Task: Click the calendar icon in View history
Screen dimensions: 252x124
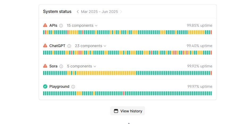Action: pos(116,111)
